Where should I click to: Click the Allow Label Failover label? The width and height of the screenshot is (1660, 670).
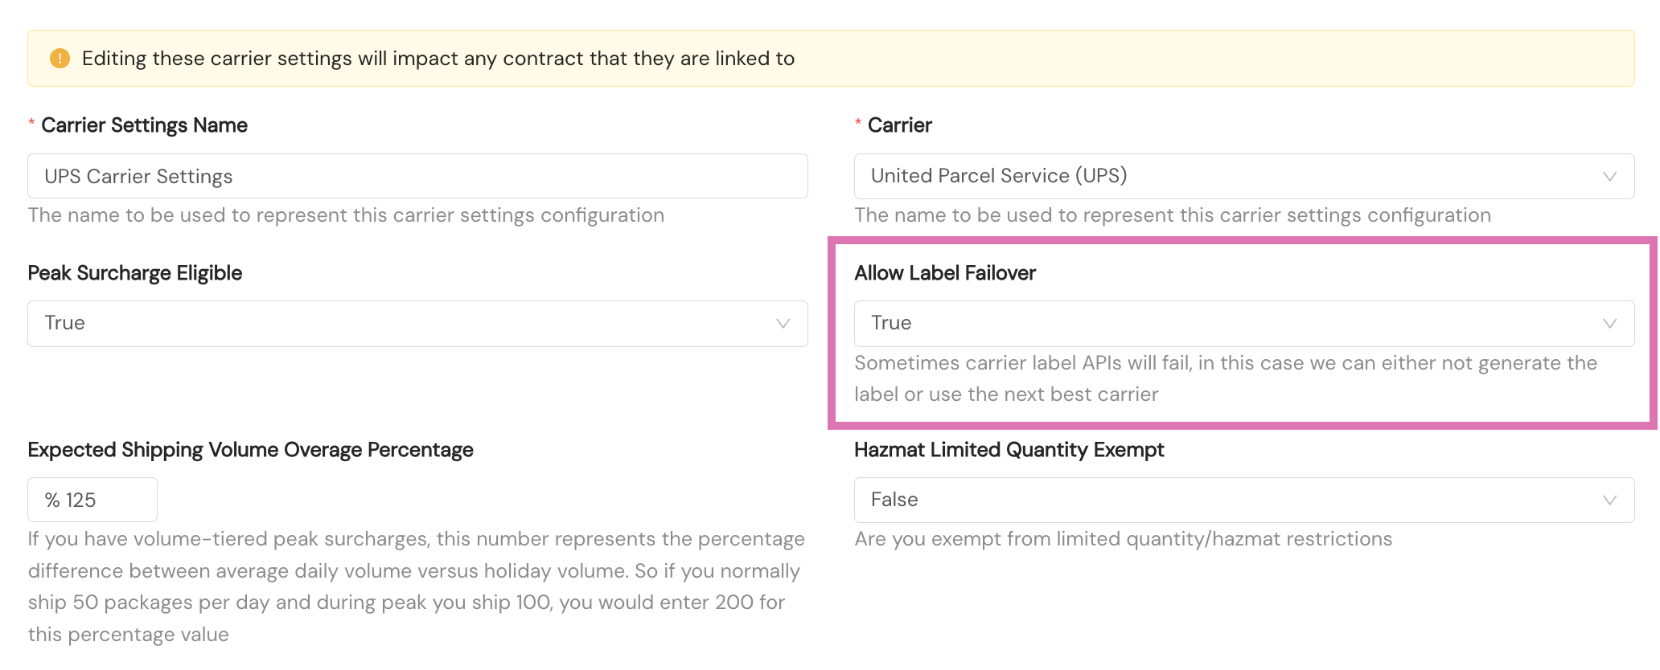(x=945, y=273)
